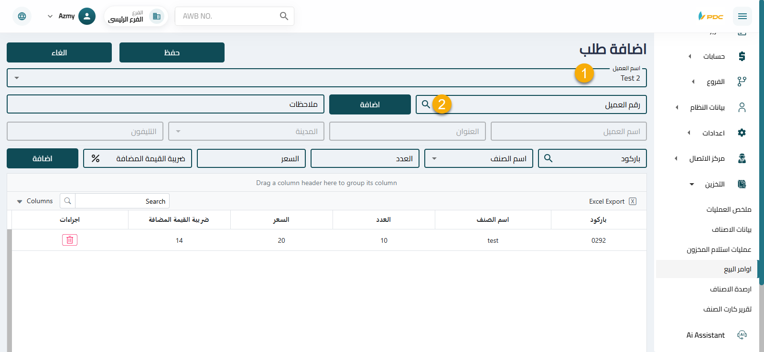Sort by السعر column header
The image size is (764, 352).
click(281, 219)
